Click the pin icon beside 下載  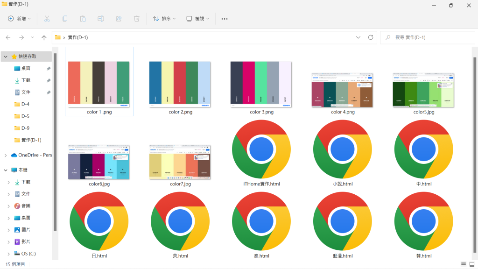(x=48, y=80)
